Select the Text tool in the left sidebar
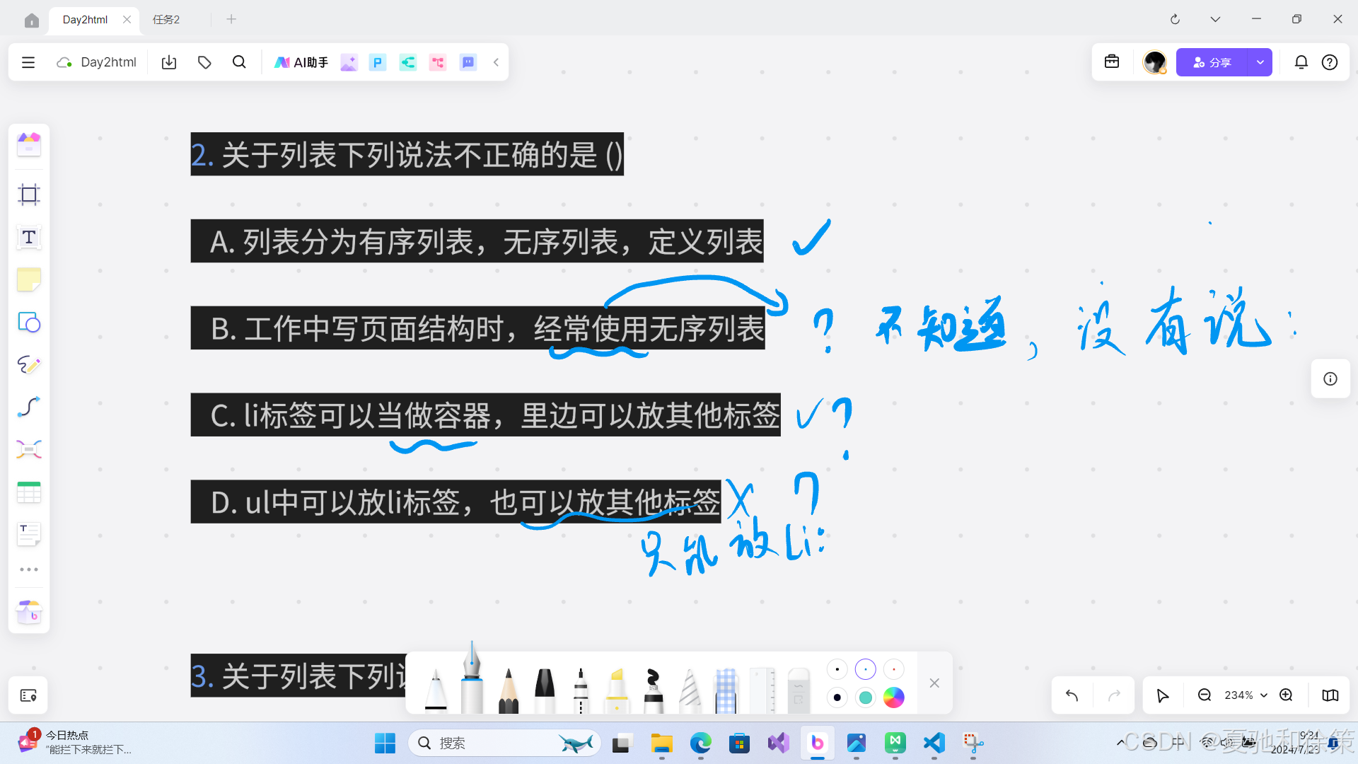 [x=28, y=238]
